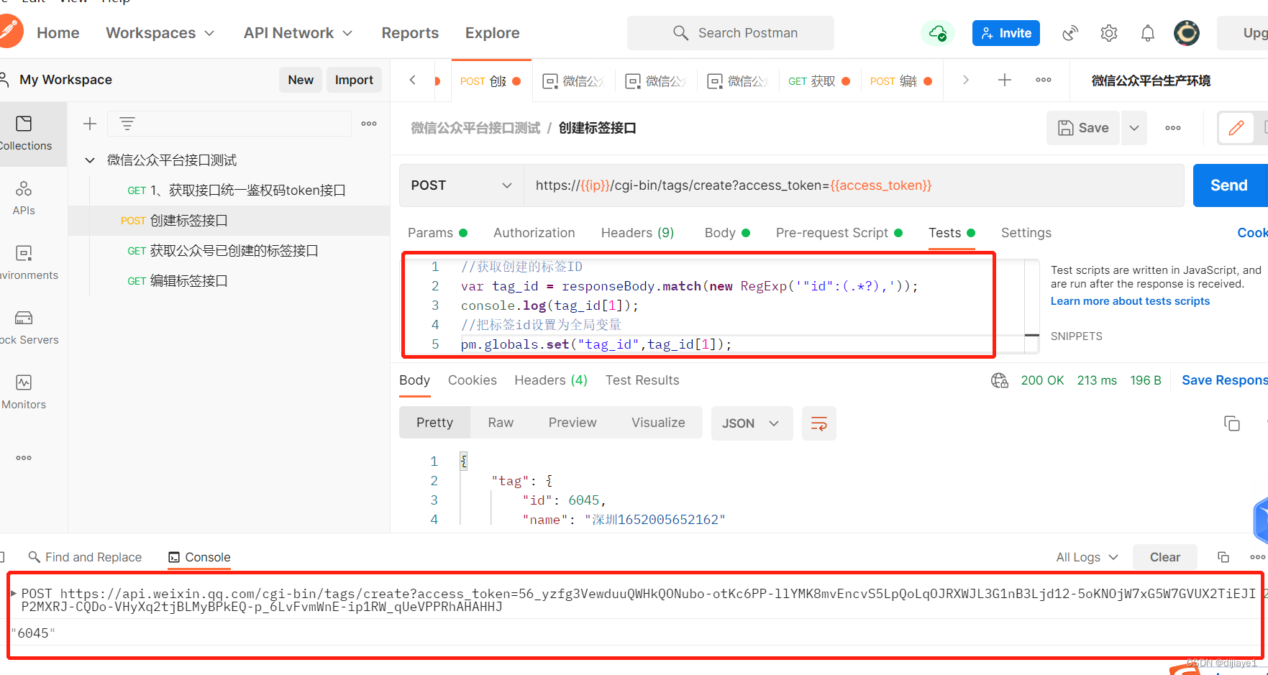Open the capture requests satellite icon
Viewport: 1268px width, 675px height.
[x=1070, y=33]
